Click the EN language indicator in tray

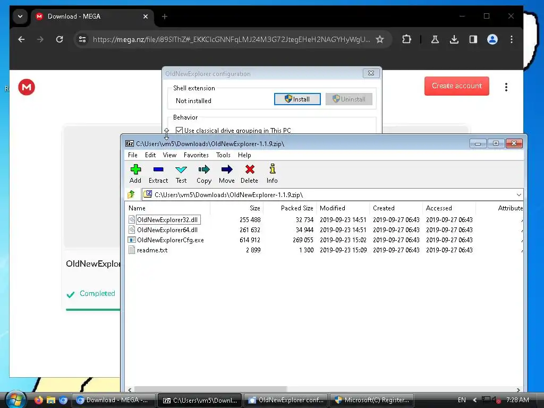point(462,400)
